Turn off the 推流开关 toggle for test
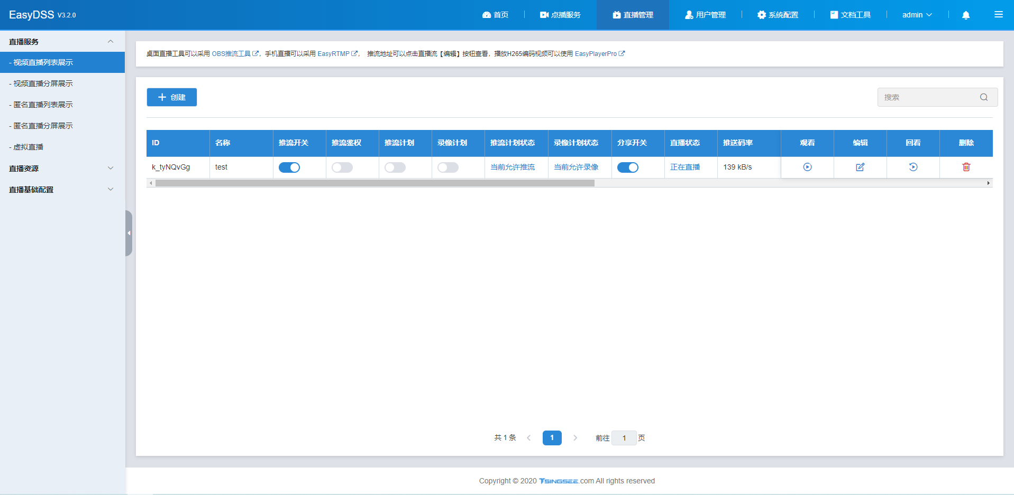 [289, 167]
